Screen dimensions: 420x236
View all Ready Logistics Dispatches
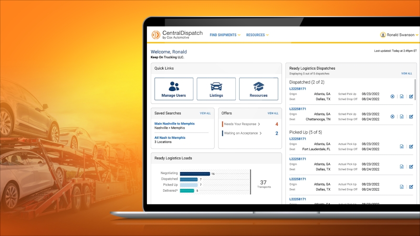pyautogui.click(x=406, y=73)
